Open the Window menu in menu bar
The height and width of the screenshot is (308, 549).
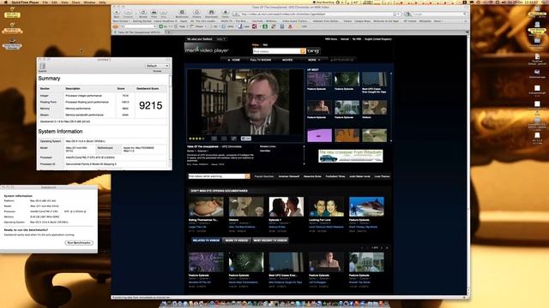point(89,2)
